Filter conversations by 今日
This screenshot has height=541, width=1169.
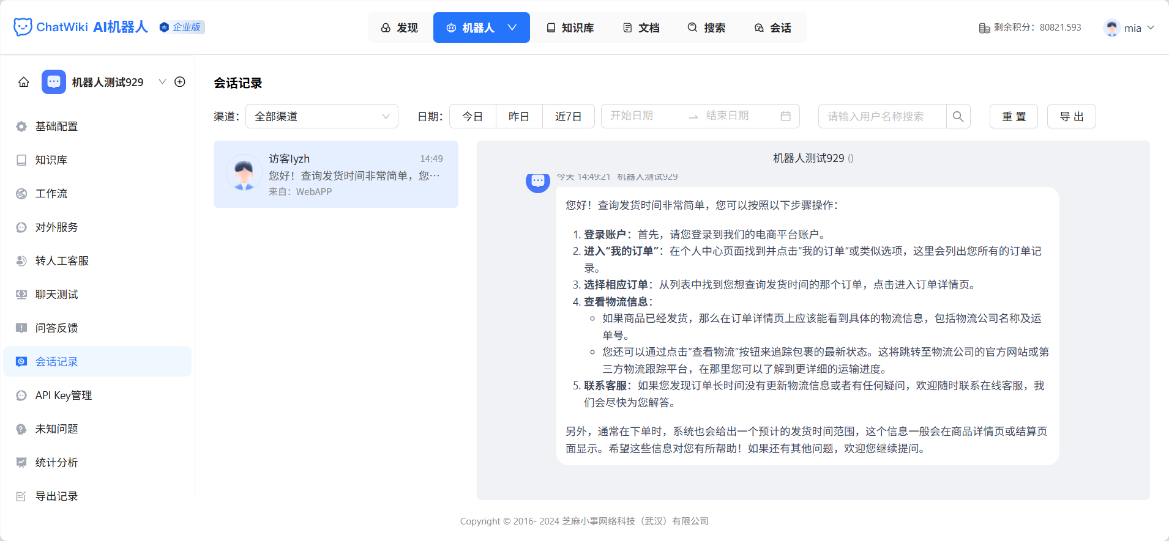coord(472,116)
